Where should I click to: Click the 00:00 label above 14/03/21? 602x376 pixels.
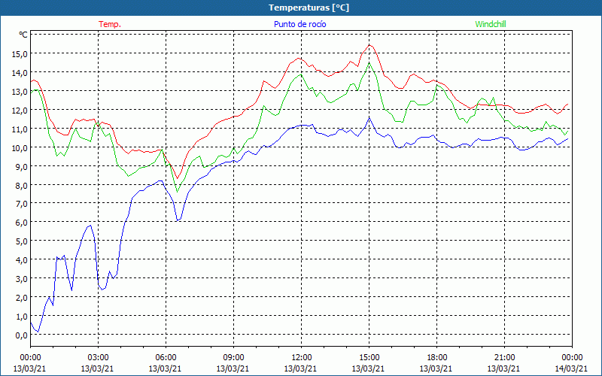[572, 358]
